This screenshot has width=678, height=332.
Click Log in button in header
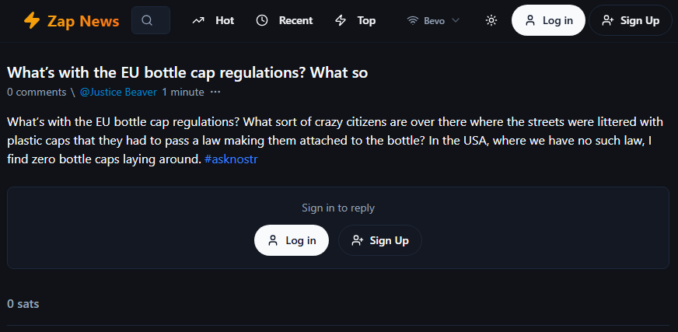(x=548, y=20)
